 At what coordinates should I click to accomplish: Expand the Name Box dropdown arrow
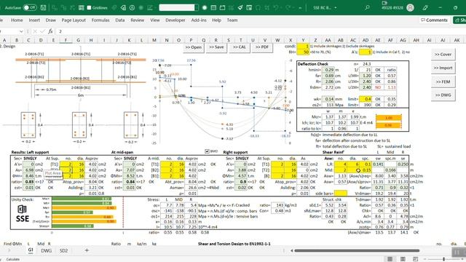pyautogui.click(x=21, y=31)
